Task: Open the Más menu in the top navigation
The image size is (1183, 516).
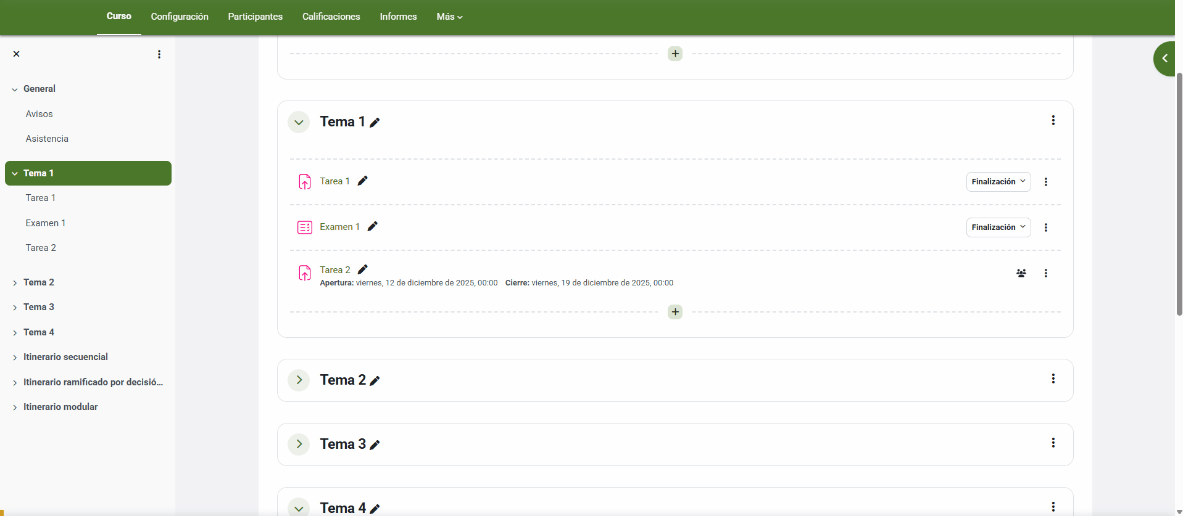Action: (449, 17)
